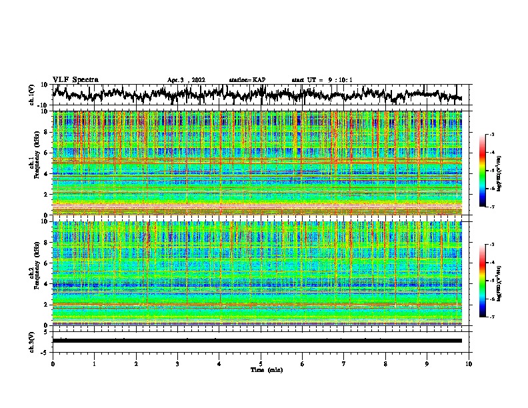Click the "ch.3(V)" axis label
The width and height of the screenshot is (528, 408).
(x=32, y=343)
